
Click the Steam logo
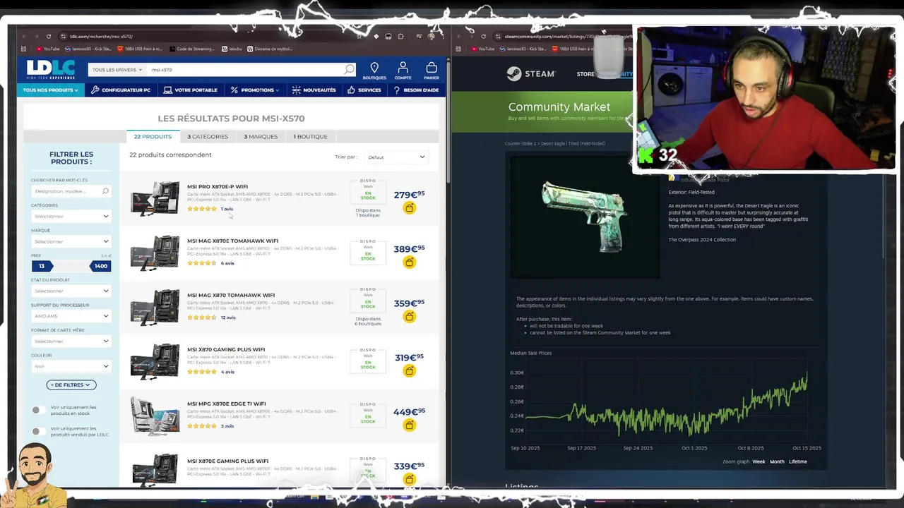point(531,73)
